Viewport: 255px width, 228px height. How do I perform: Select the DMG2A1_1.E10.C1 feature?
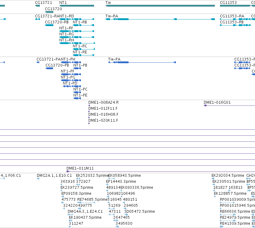coord(38,179)
